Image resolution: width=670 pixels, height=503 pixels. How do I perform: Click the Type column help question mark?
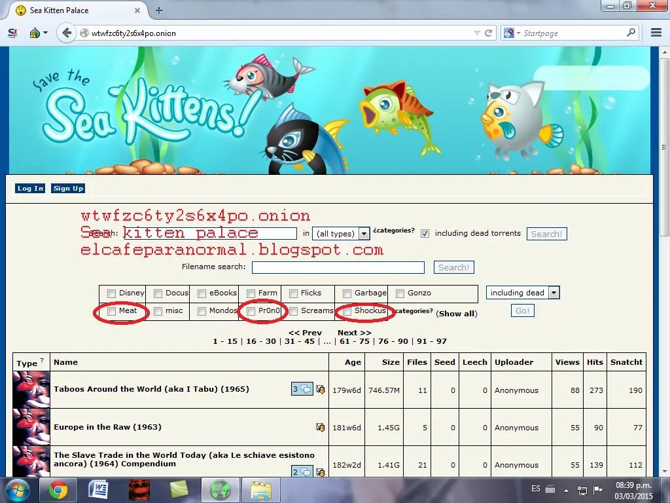tap(42, 360)
